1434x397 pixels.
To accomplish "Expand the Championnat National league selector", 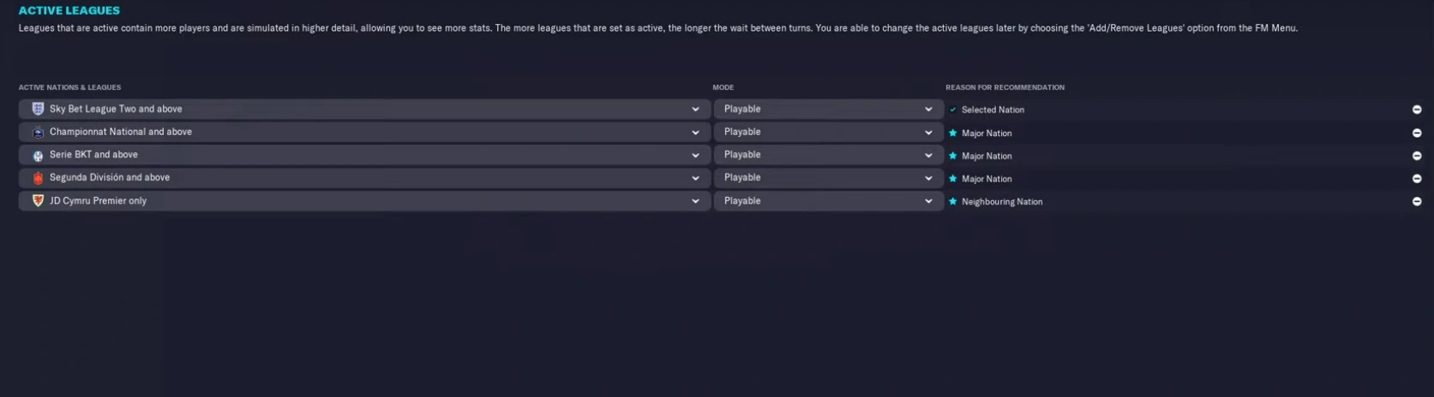I will pos(695,133).
